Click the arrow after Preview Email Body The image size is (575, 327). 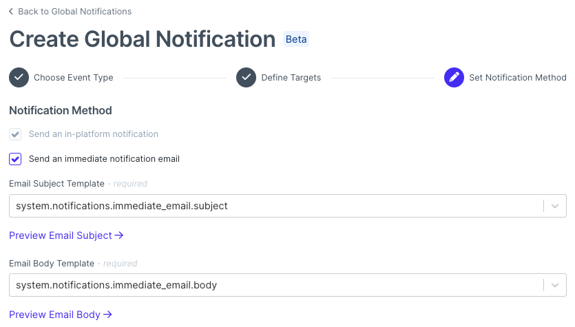pyautogui.click(x=107, y=315)
